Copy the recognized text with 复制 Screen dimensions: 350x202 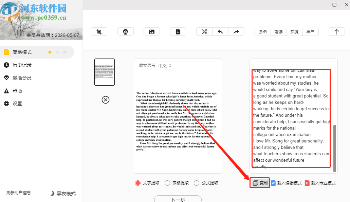point(259,183)
